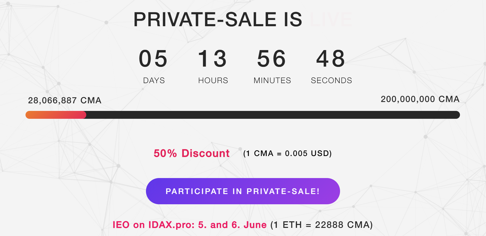Click the 1 CMA = 0.005 USD price text

[x=287, y=153]
